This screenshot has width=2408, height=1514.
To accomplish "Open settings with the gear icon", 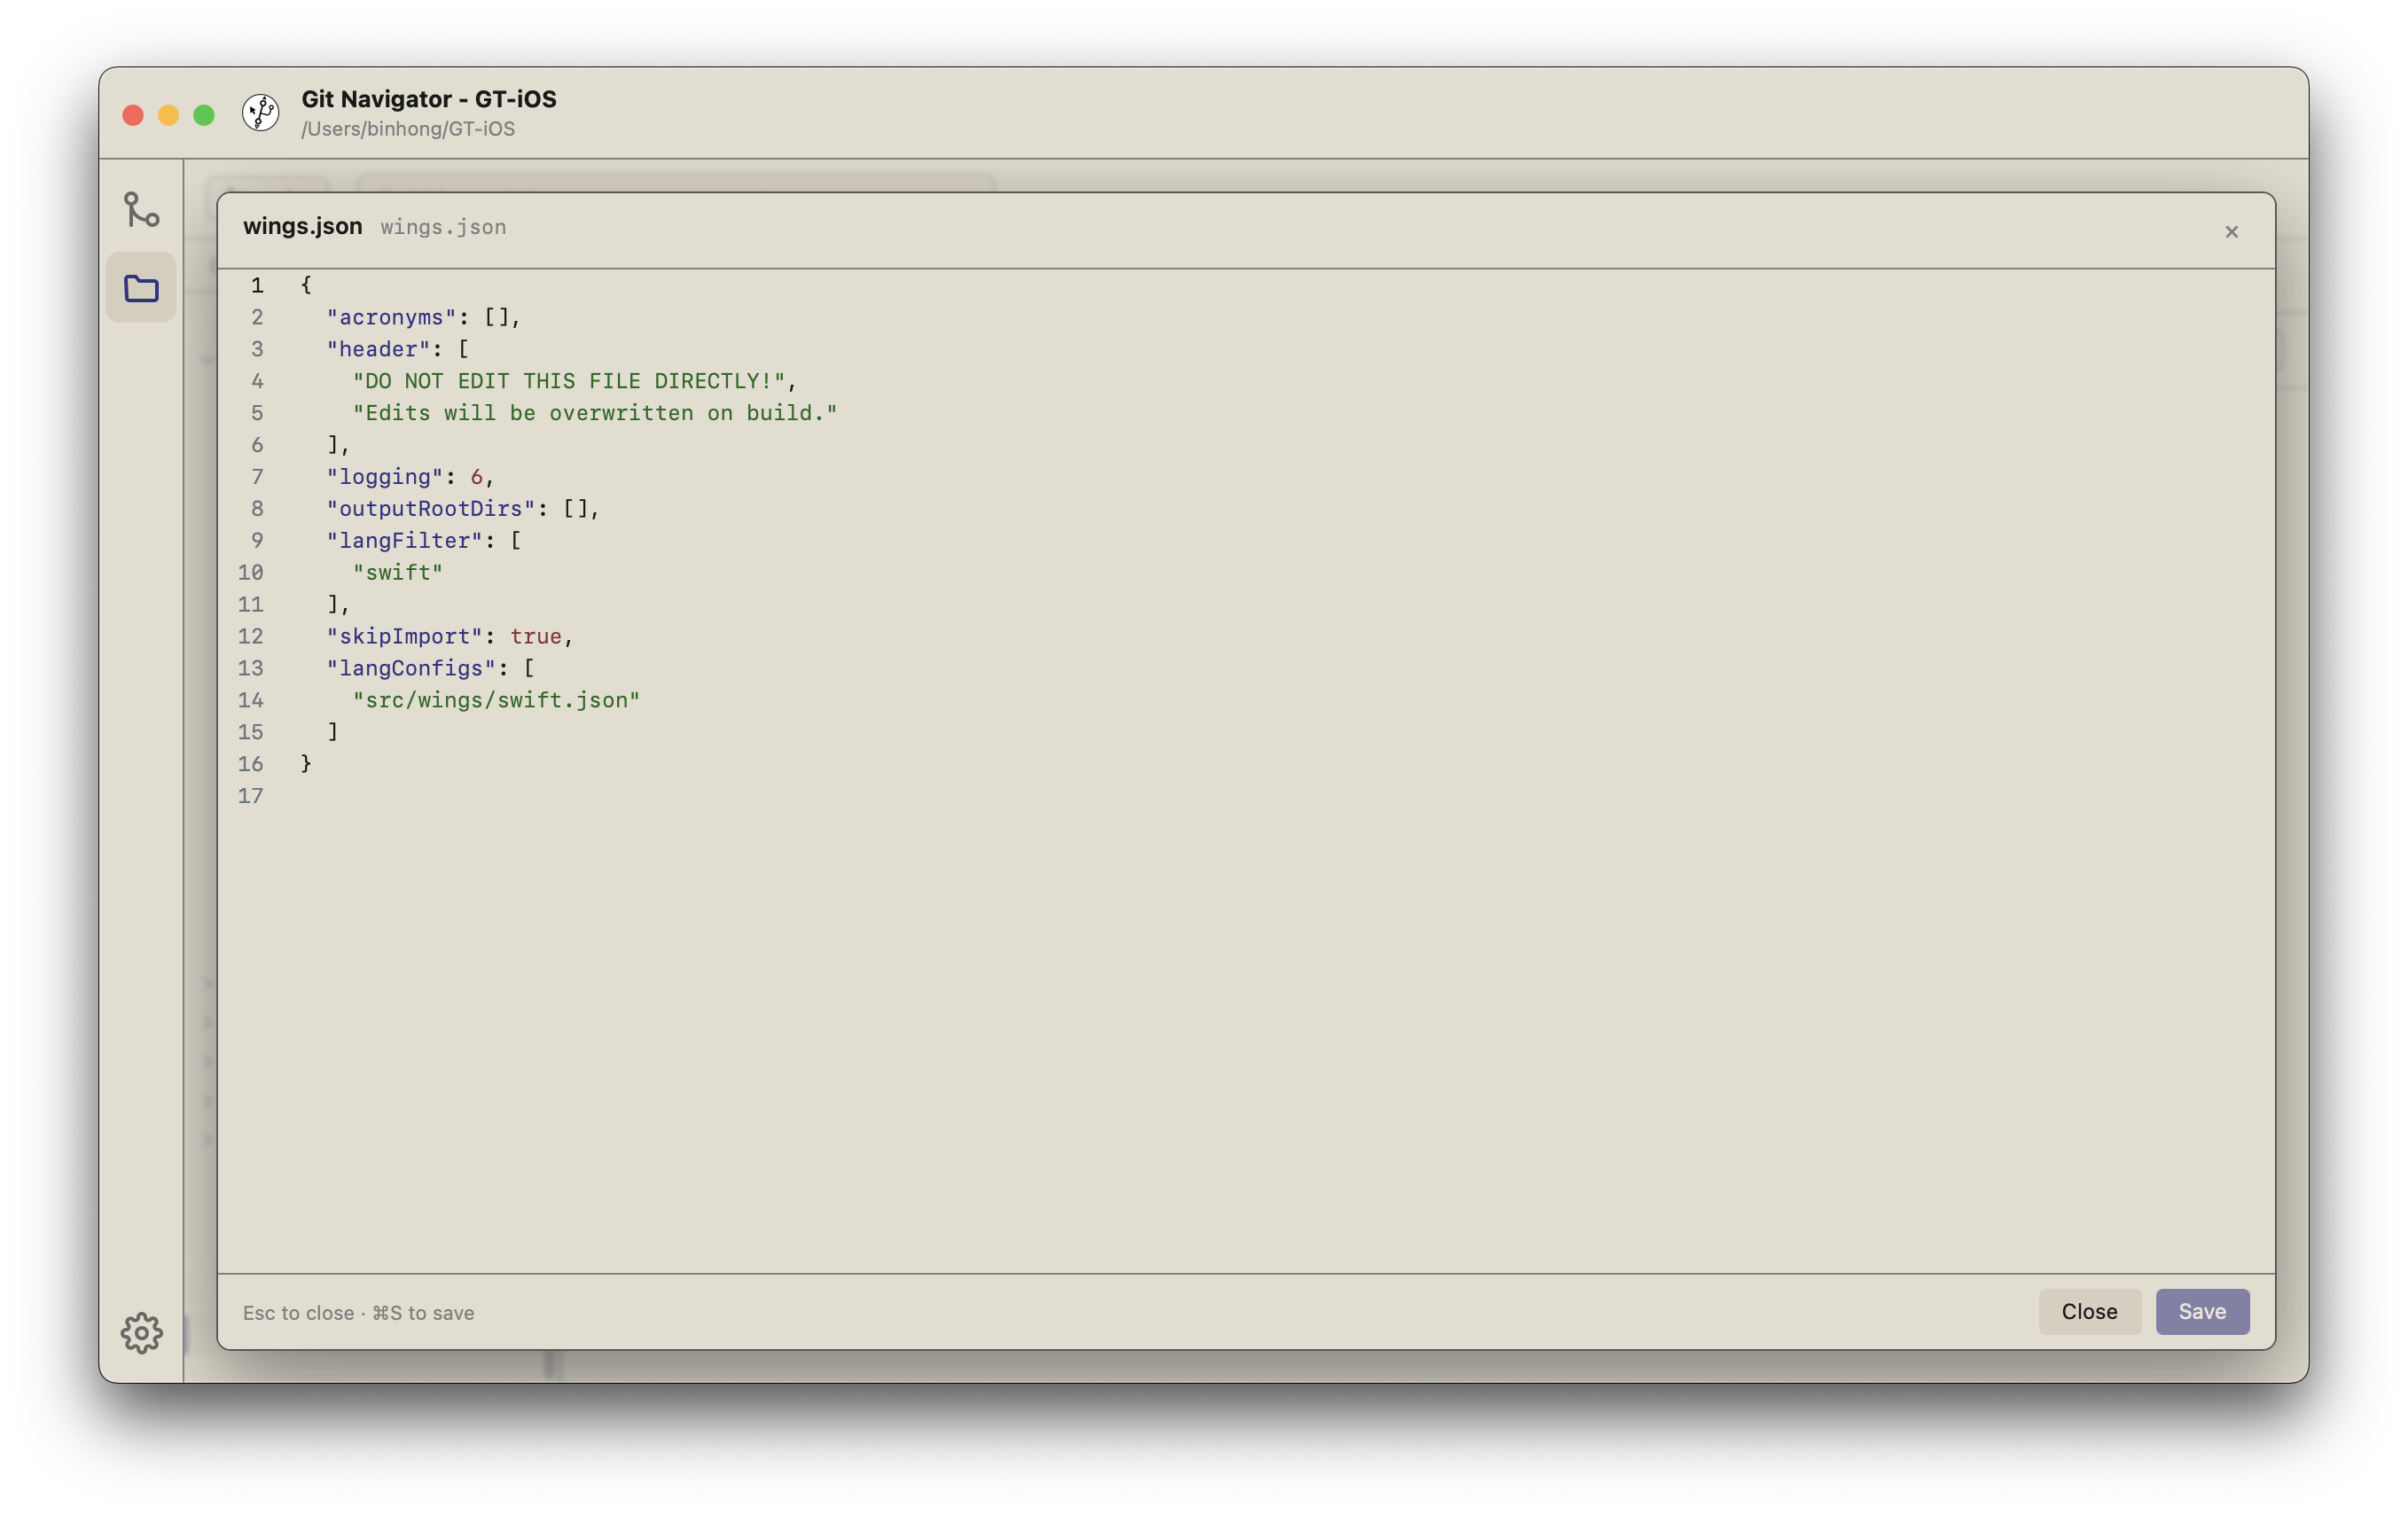I will pyautogui.click(x=141, y=1332).
